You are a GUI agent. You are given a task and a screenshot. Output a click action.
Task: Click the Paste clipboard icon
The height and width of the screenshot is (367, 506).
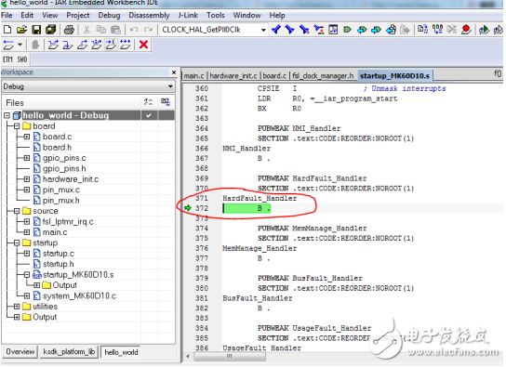tap(115, 30)
